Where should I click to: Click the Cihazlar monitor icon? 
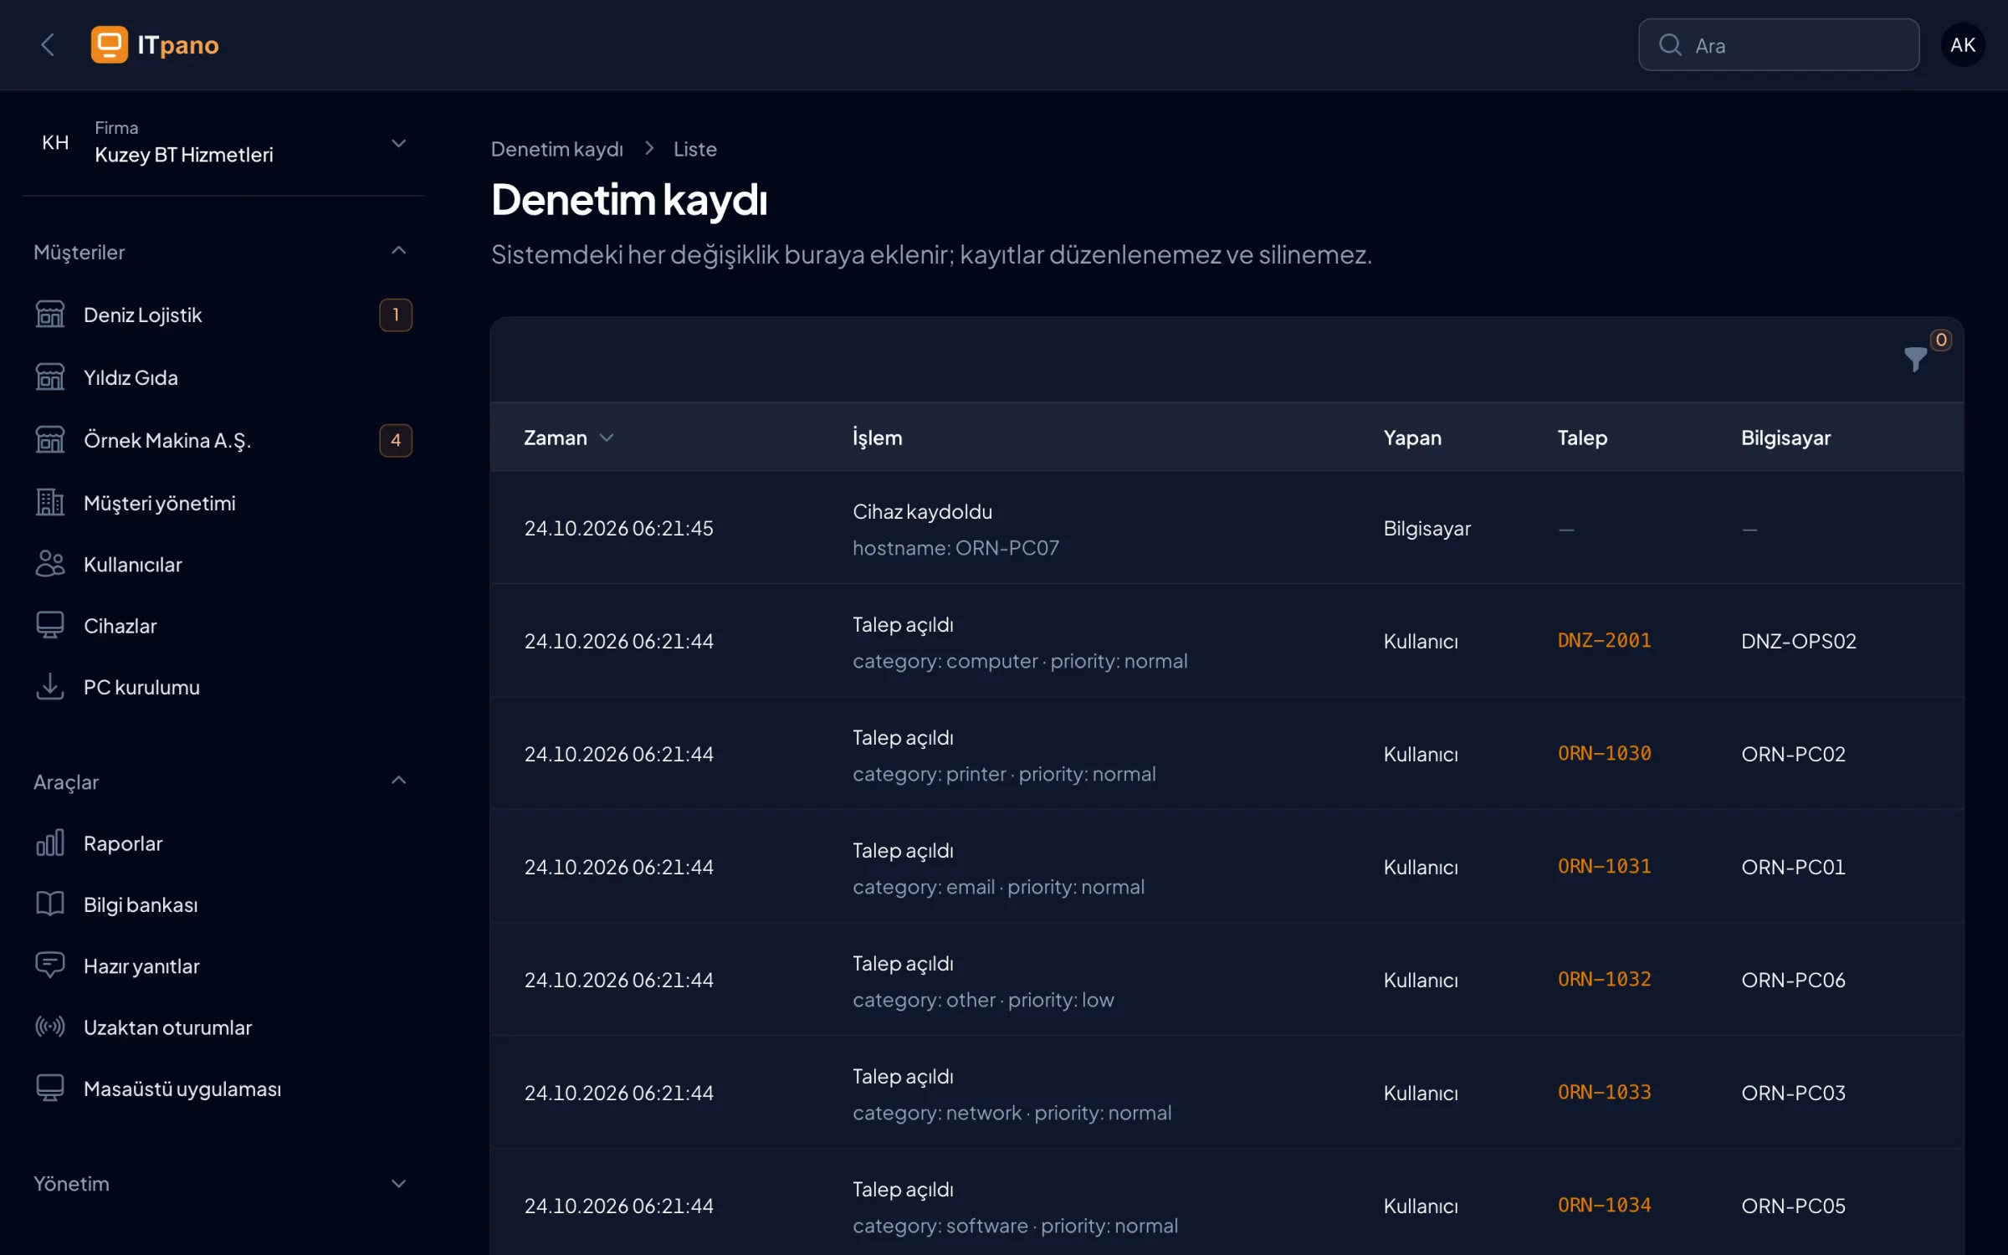49,626
